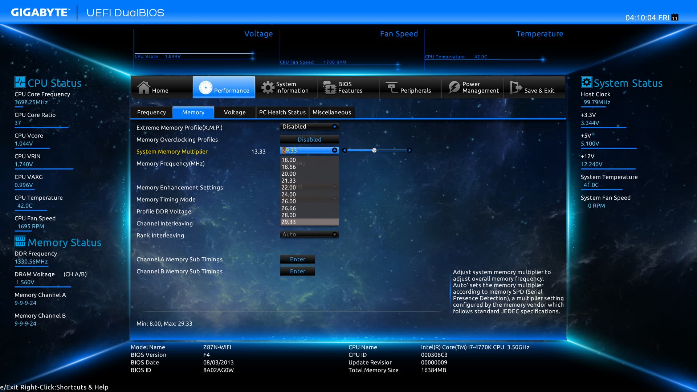Click the memory multiplier slider handle
Image resolution: width=697 pixels, height=392 pixels.
374,150
